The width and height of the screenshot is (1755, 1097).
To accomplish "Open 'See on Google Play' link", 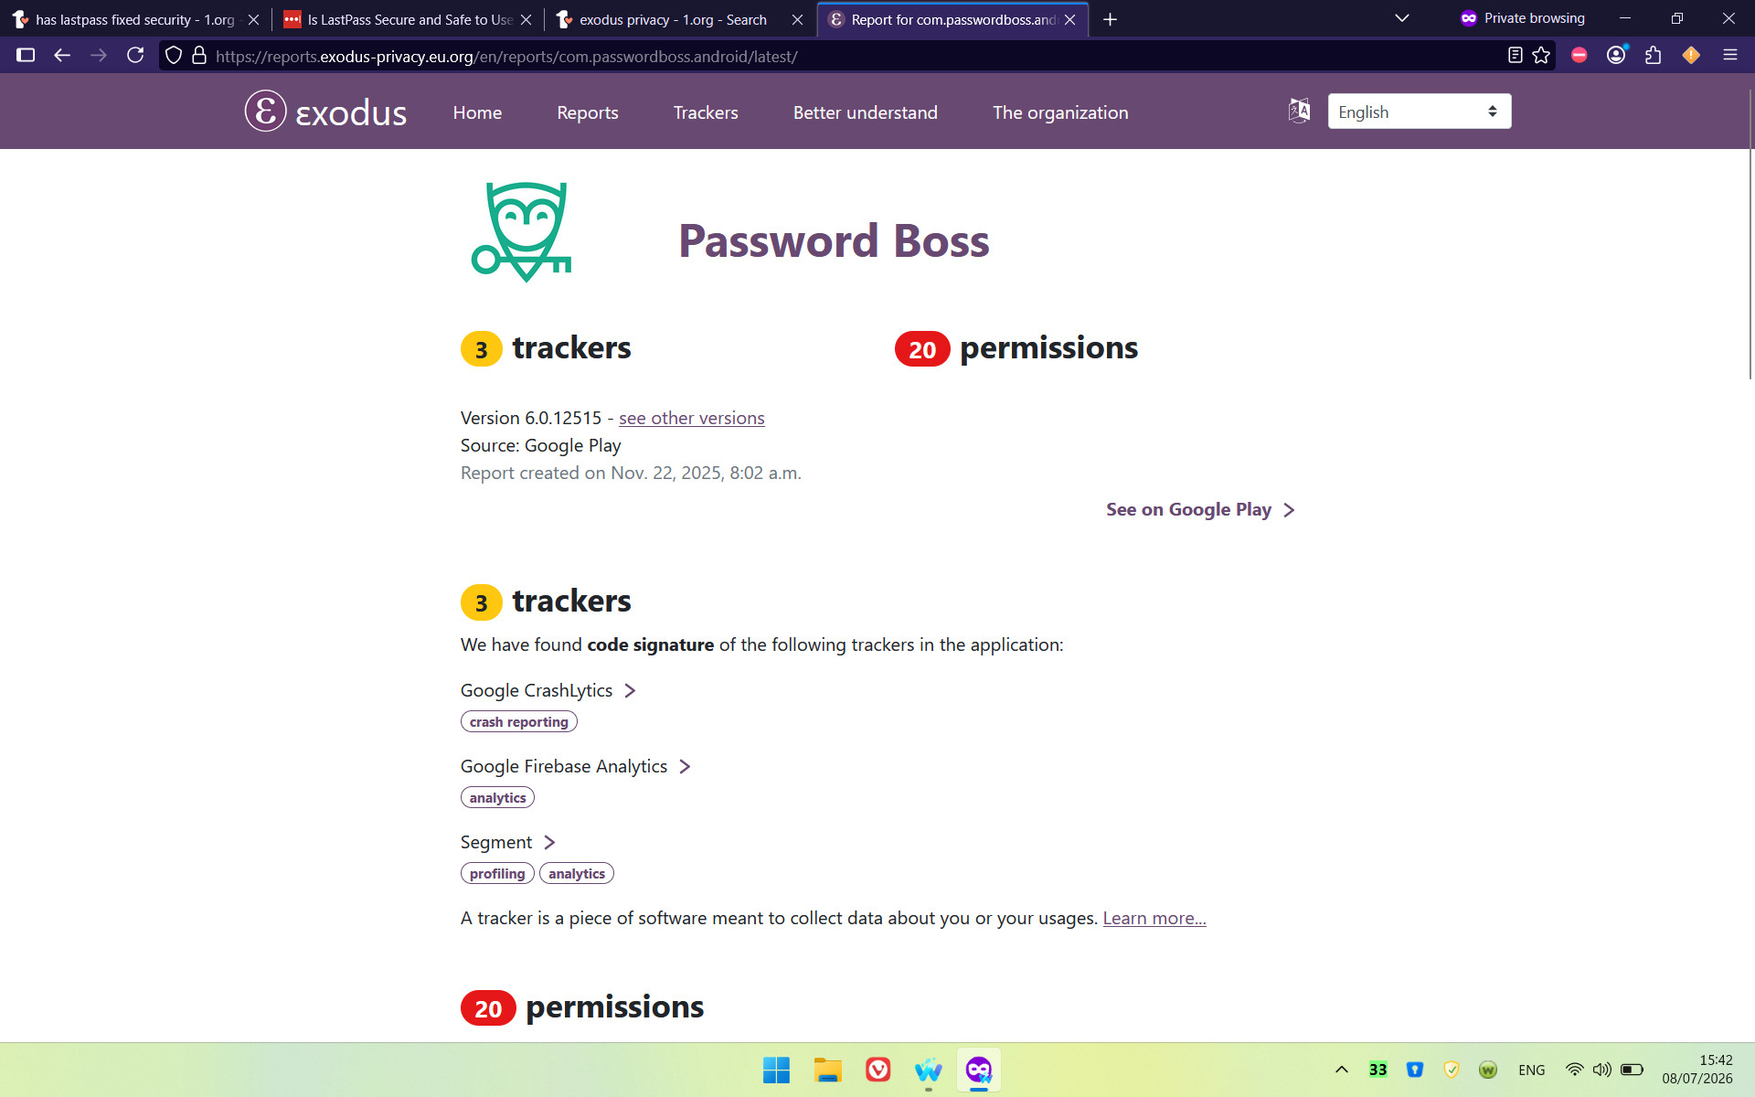I will 1200,509.
